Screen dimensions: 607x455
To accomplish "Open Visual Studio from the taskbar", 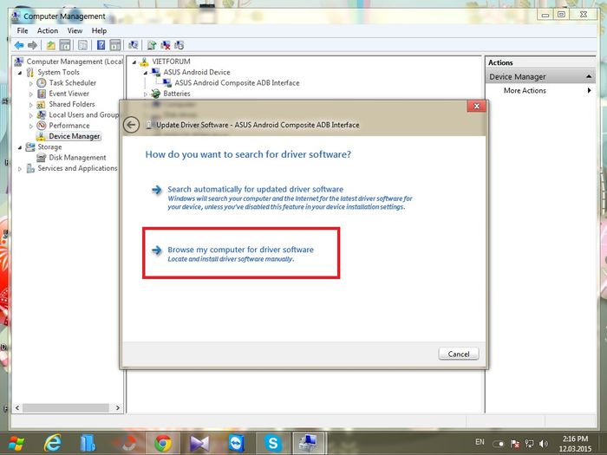I will click(199, 444).
